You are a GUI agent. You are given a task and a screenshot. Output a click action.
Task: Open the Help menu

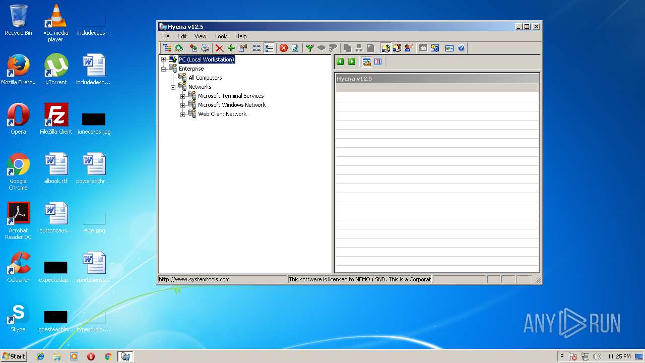pos(241,36)
